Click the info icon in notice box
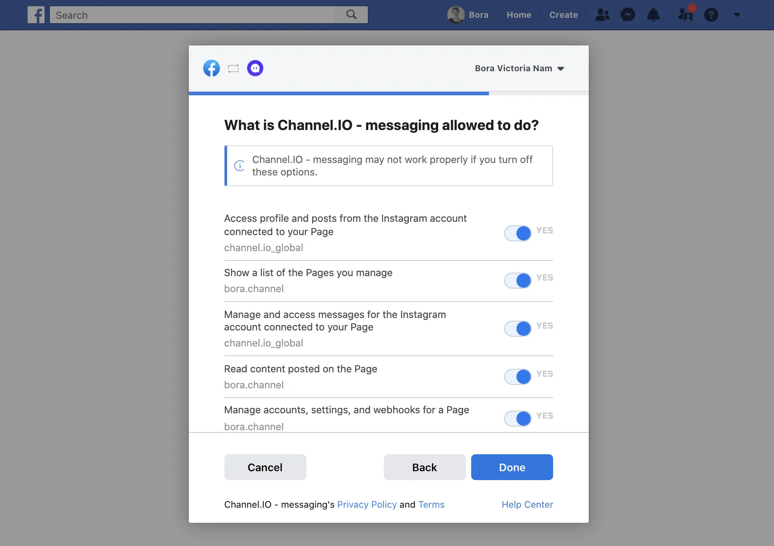Viewport: 774px width, 546px height. (240, 166)
